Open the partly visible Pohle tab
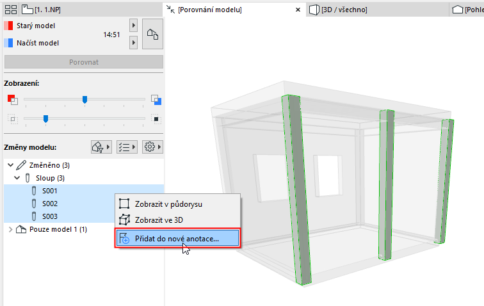This screenshot has height=306, width=484. click(x=468, y=10)
